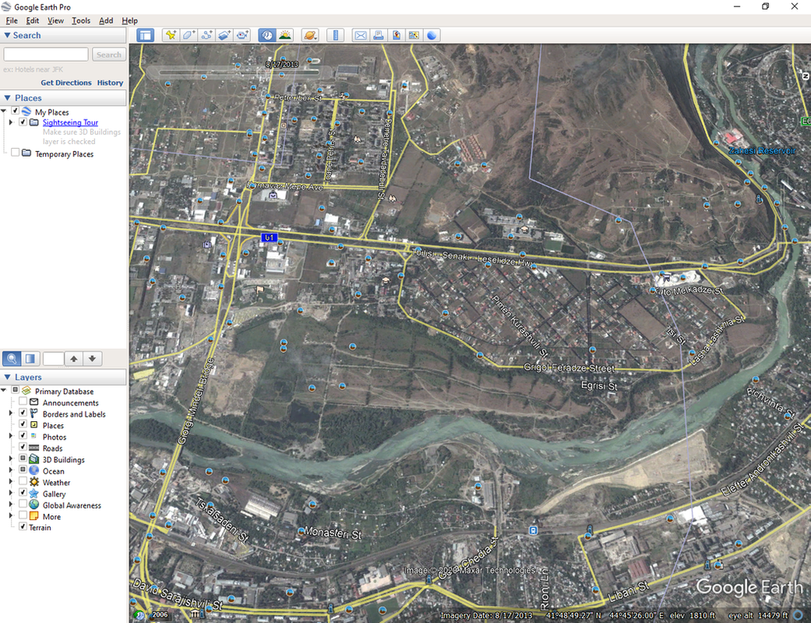Screen dimensions: 811x623
Task: Open the View menu
Action: [55, 21]
